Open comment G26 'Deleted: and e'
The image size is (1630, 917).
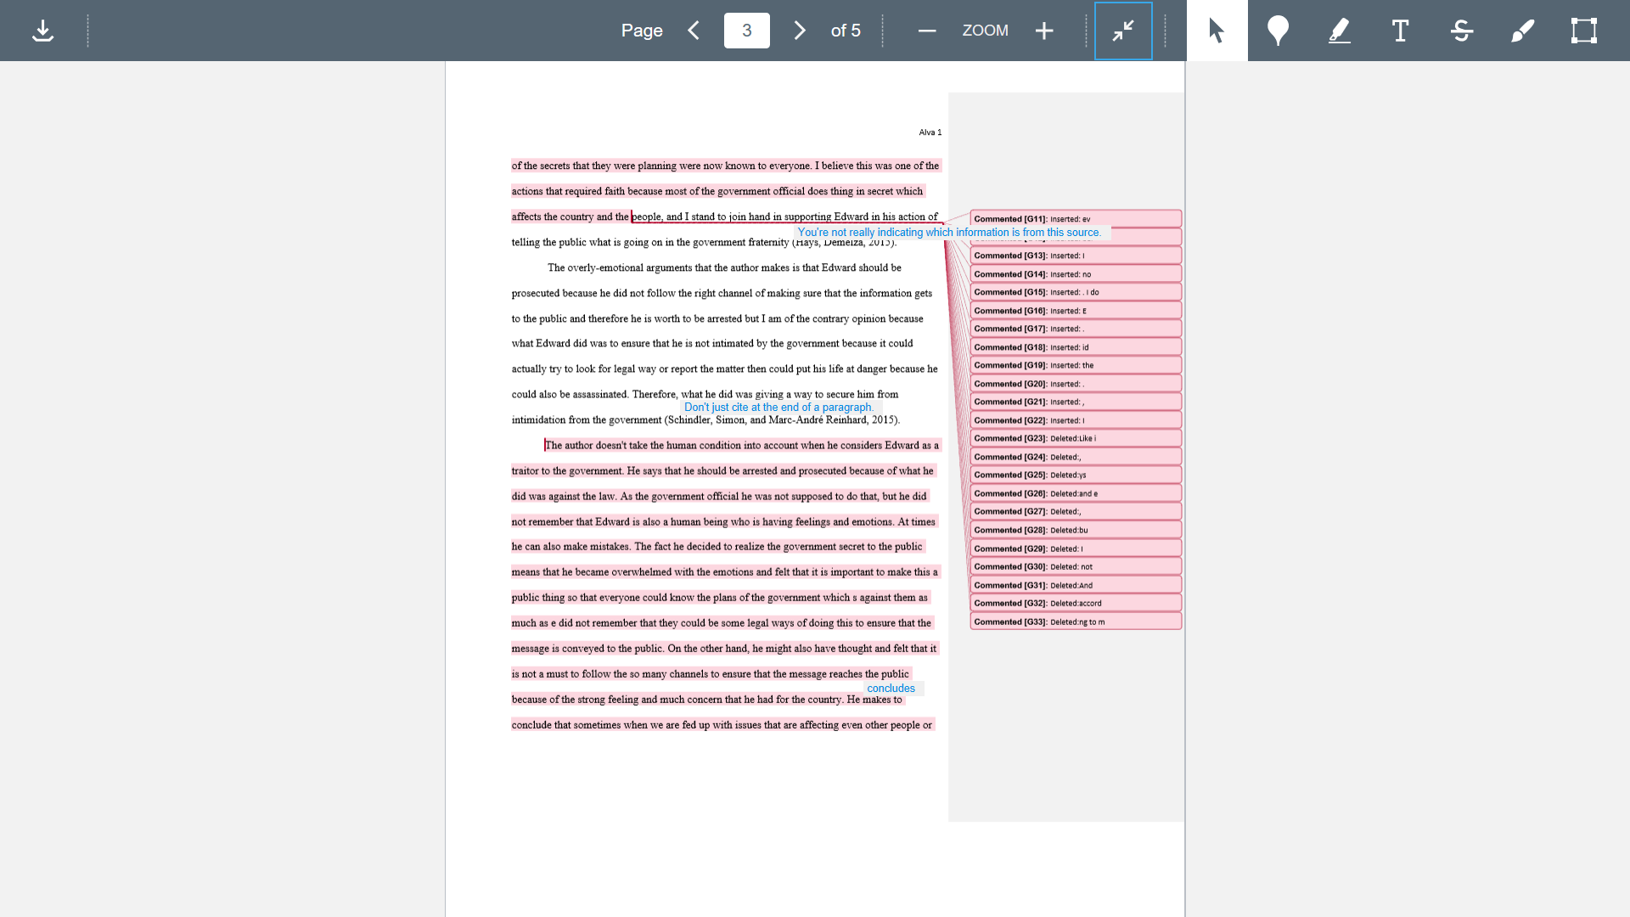[x=1076, y=493]
